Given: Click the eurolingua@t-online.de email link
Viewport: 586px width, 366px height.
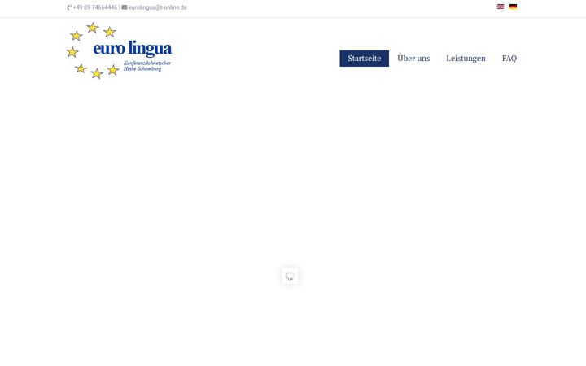Looking at the screenshot, I should coord(158,7).
